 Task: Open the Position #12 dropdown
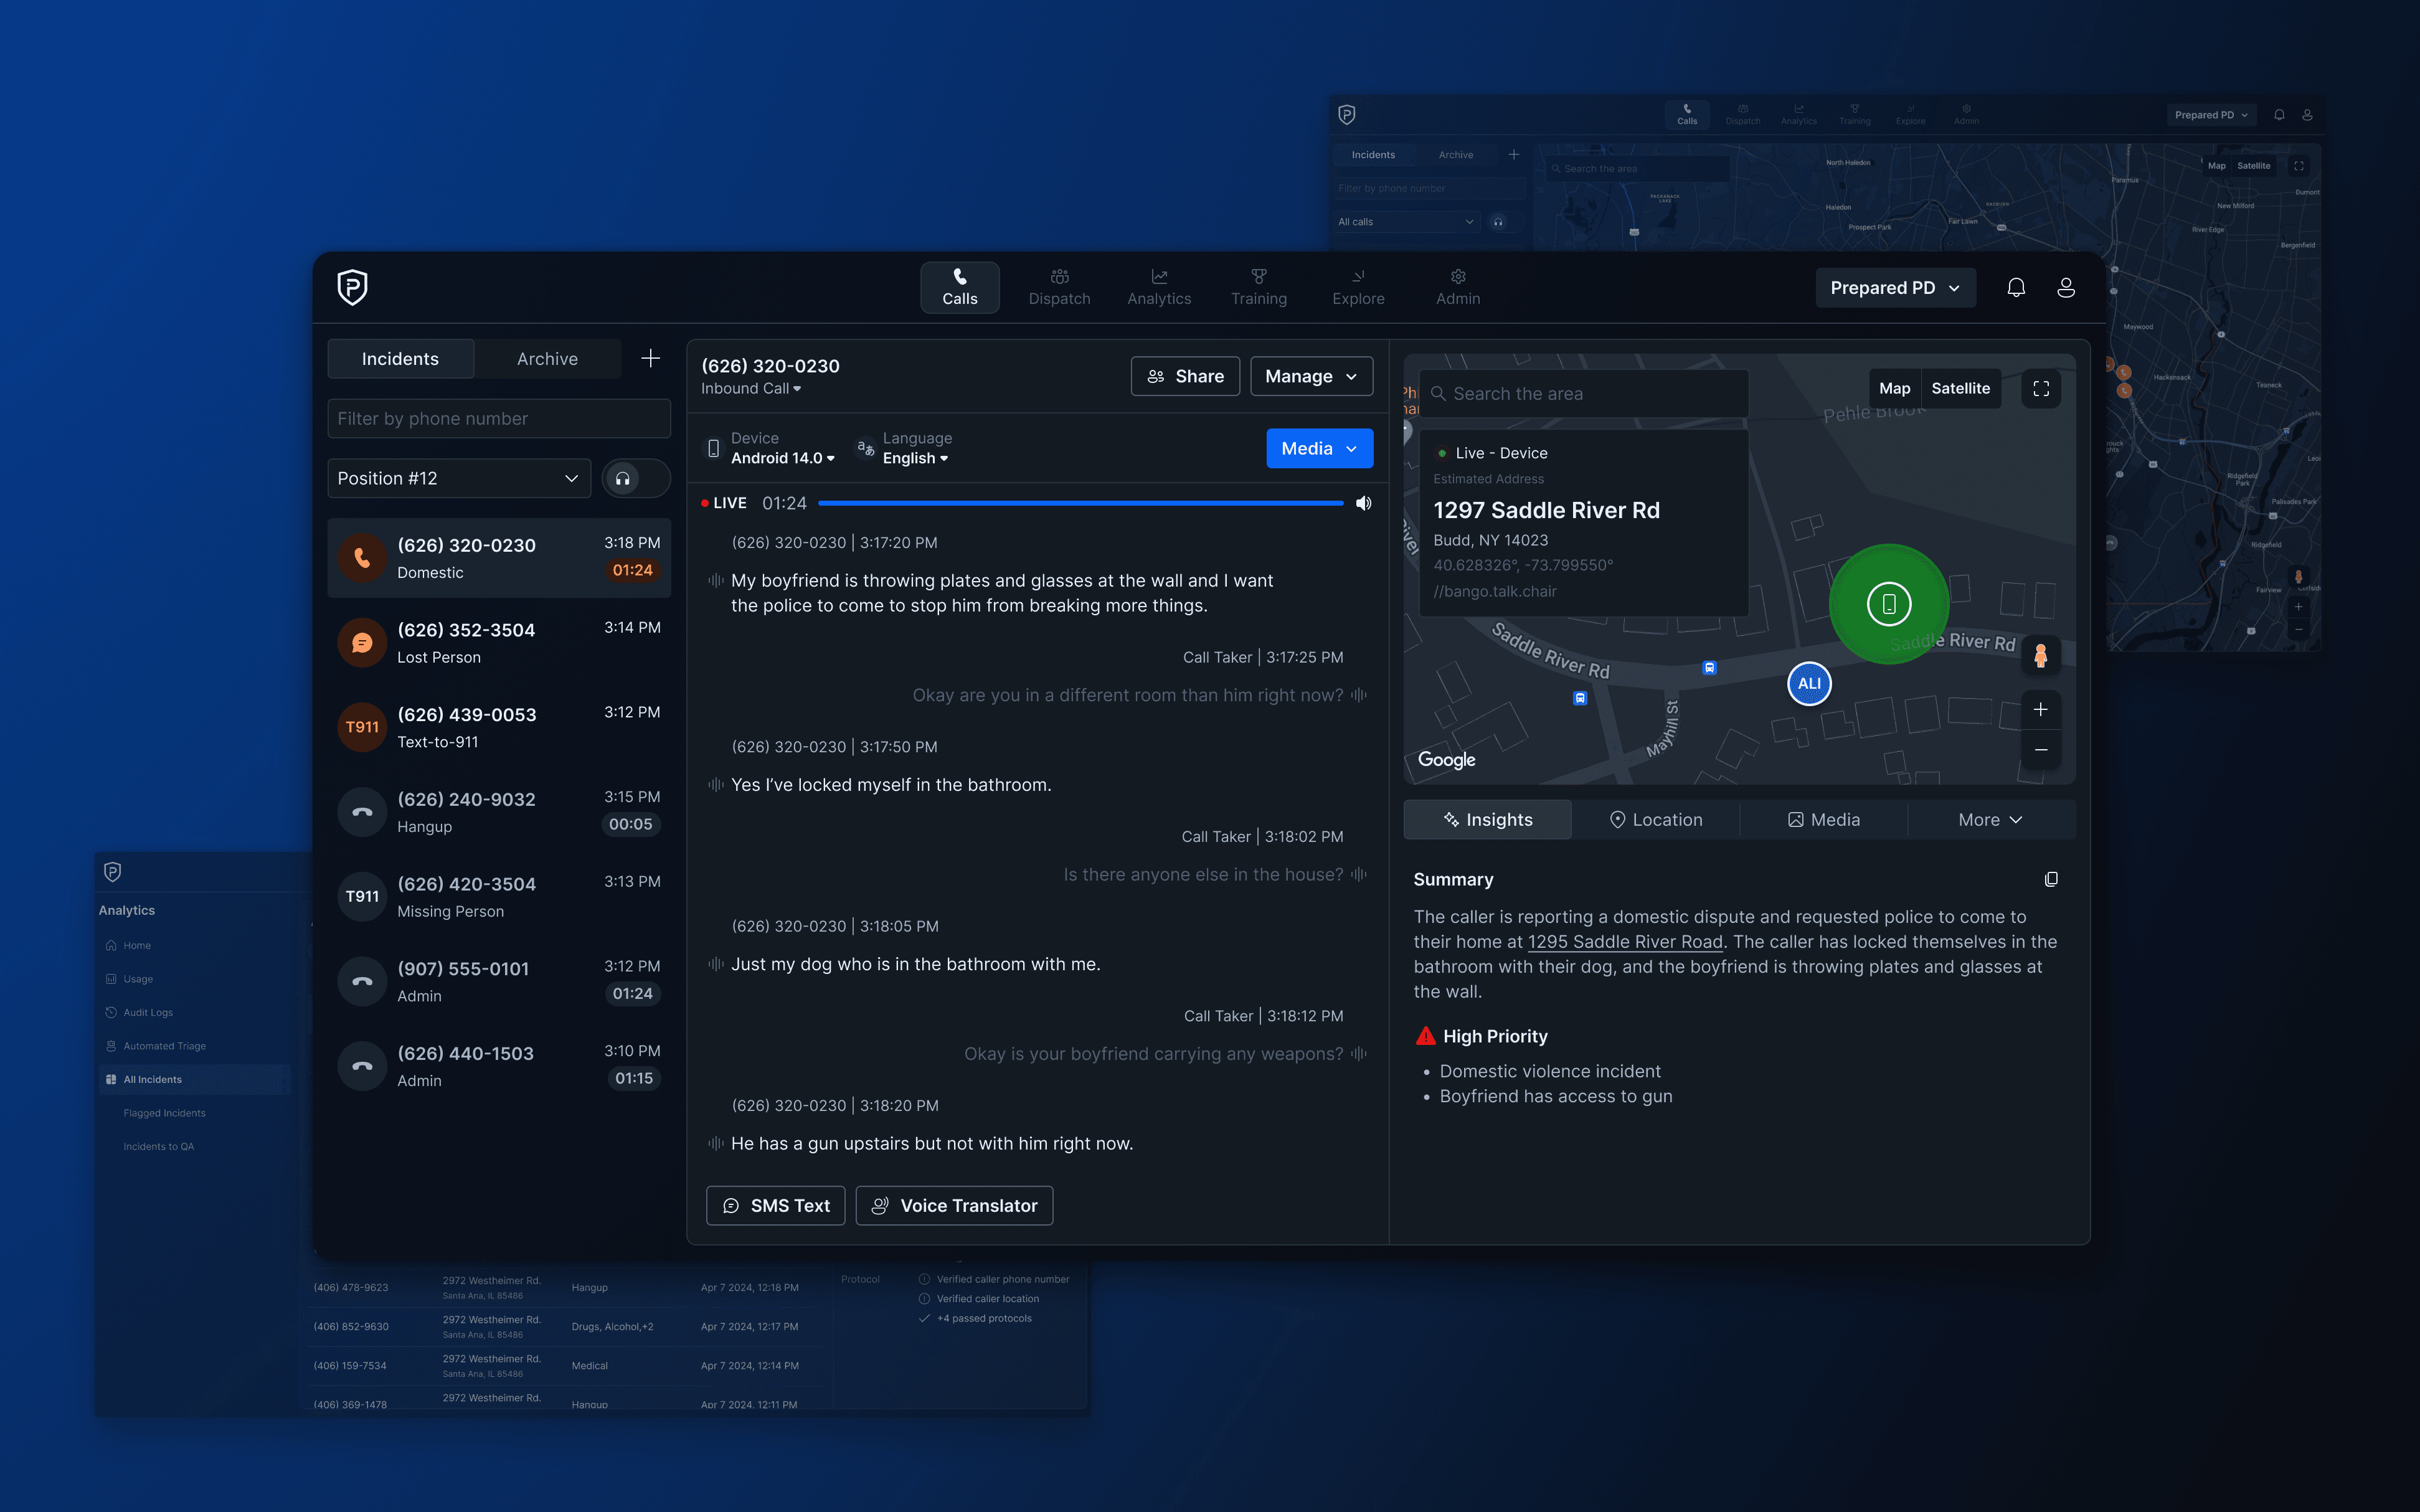(459, 478)
